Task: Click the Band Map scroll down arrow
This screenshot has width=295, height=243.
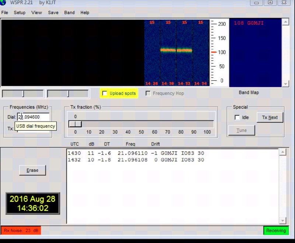Action: (x=285, y=84)
